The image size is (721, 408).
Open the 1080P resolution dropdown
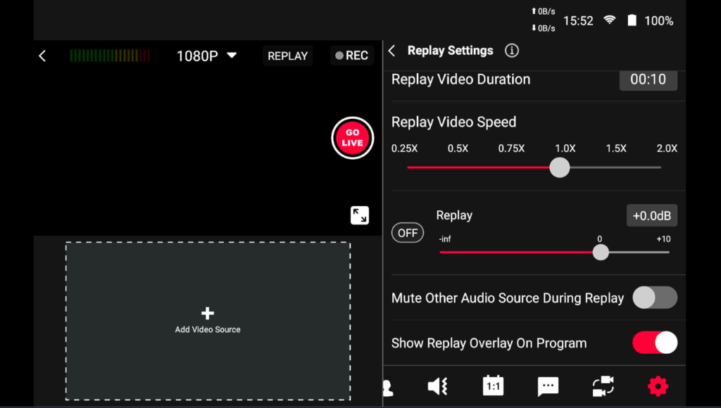tap(206, 56)
